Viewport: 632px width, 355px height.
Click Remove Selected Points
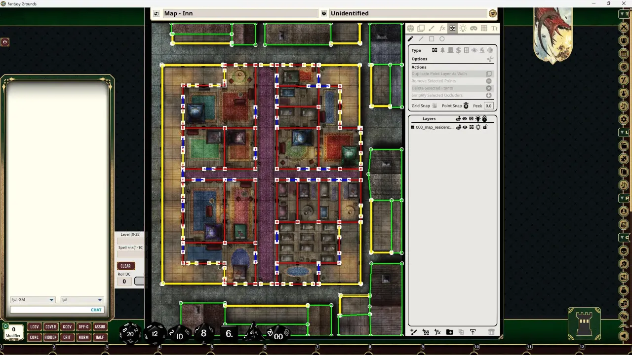pyautogui.click(x=451, y=81)
